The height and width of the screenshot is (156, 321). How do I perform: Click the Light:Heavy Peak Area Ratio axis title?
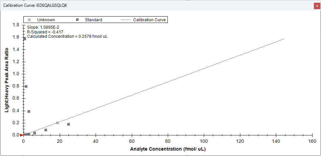pyautogui.click(x=7, y=80)
